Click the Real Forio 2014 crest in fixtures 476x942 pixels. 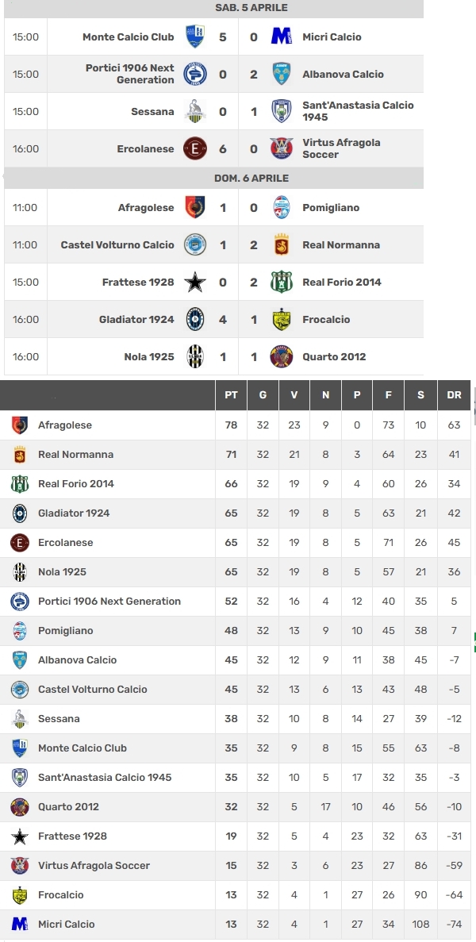(281, 282)
